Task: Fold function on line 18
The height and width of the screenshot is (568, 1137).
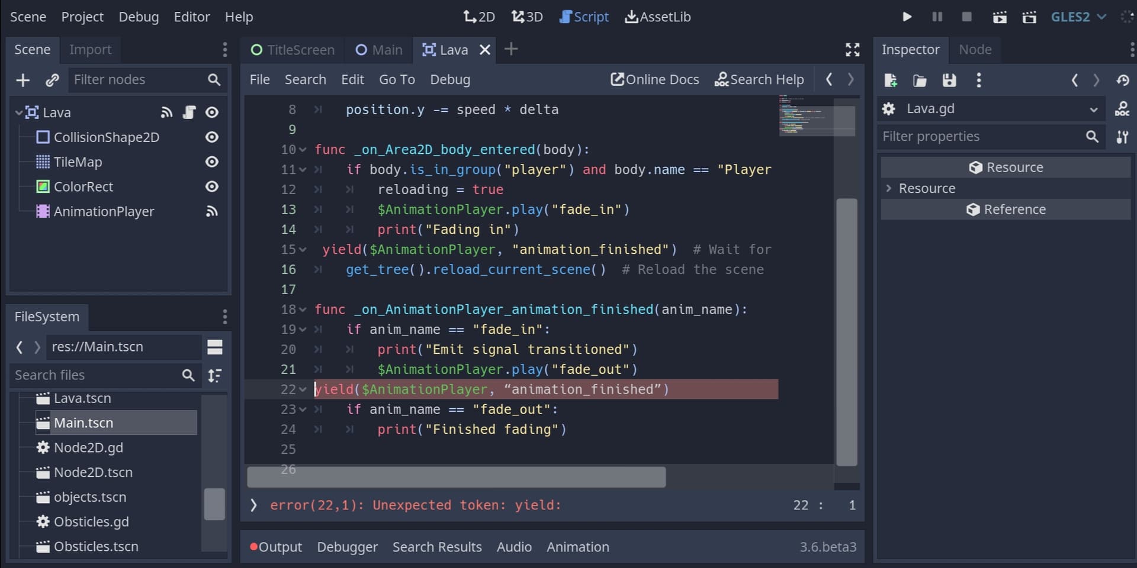Action: pos(303,310)
